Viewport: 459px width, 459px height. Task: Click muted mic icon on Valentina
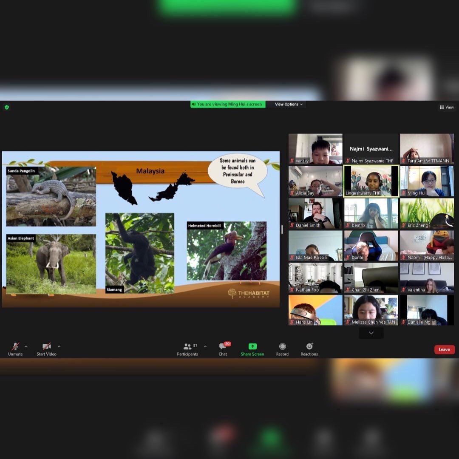click(x=404, y=289)
